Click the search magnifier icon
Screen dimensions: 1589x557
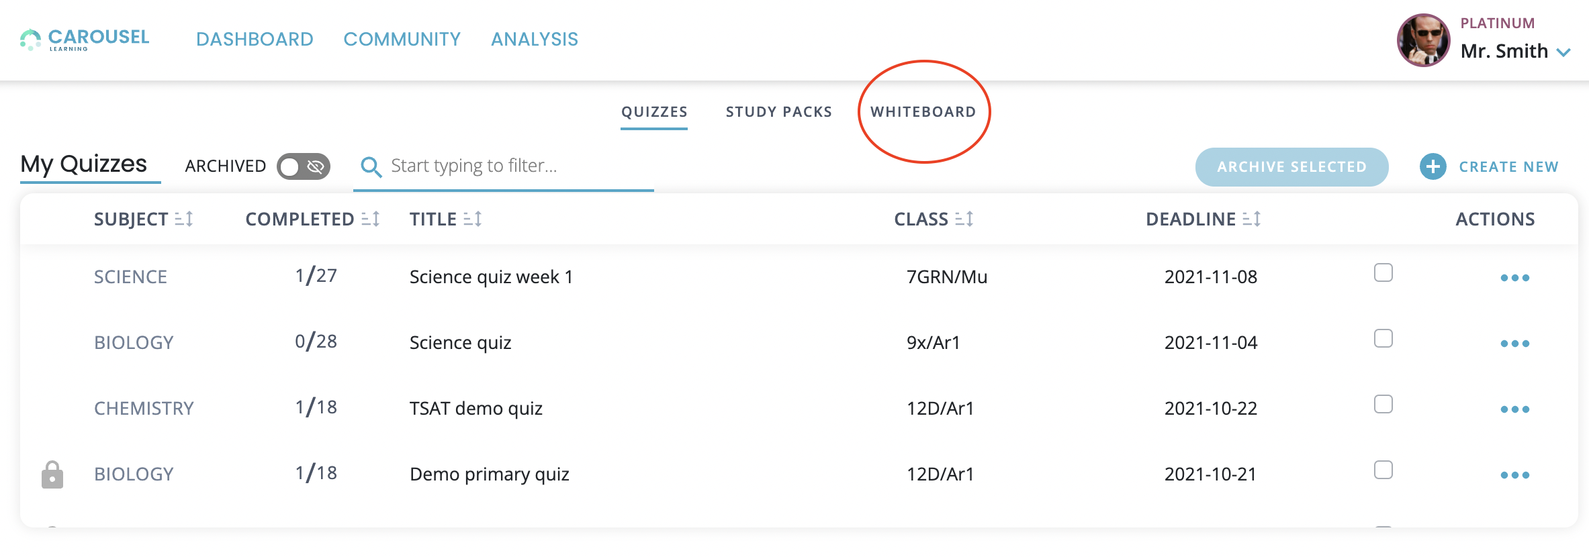(x=371, y=166)
